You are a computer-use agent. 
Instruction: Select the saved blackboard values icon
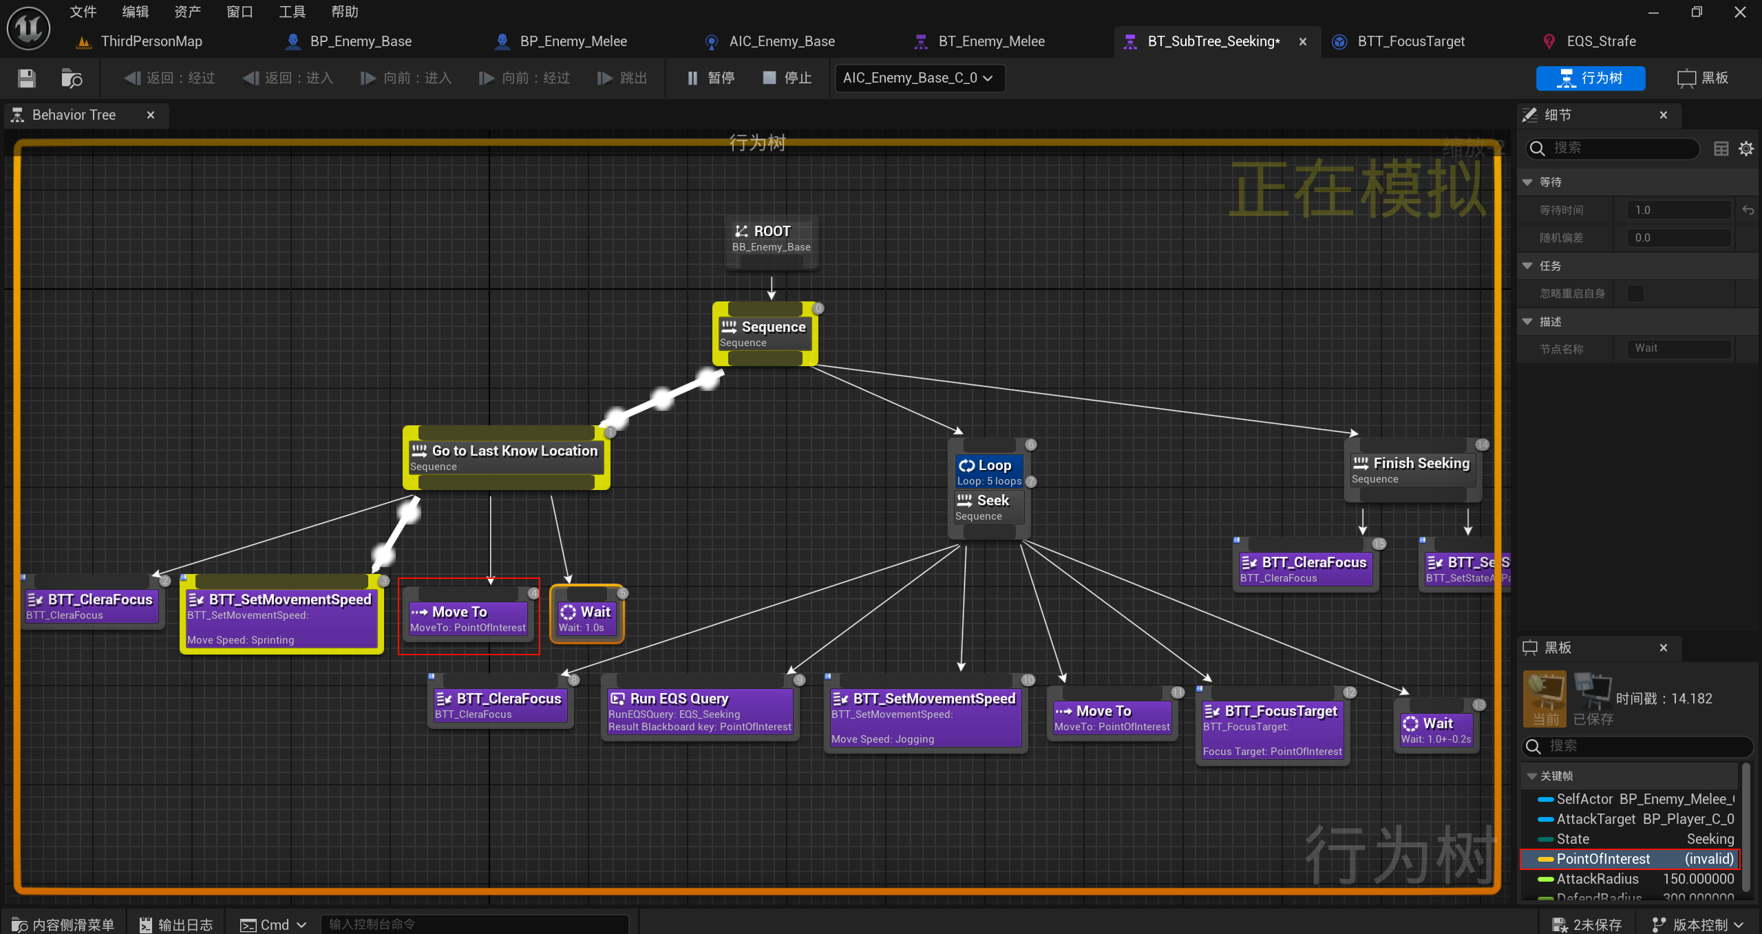click(1593, 698)
